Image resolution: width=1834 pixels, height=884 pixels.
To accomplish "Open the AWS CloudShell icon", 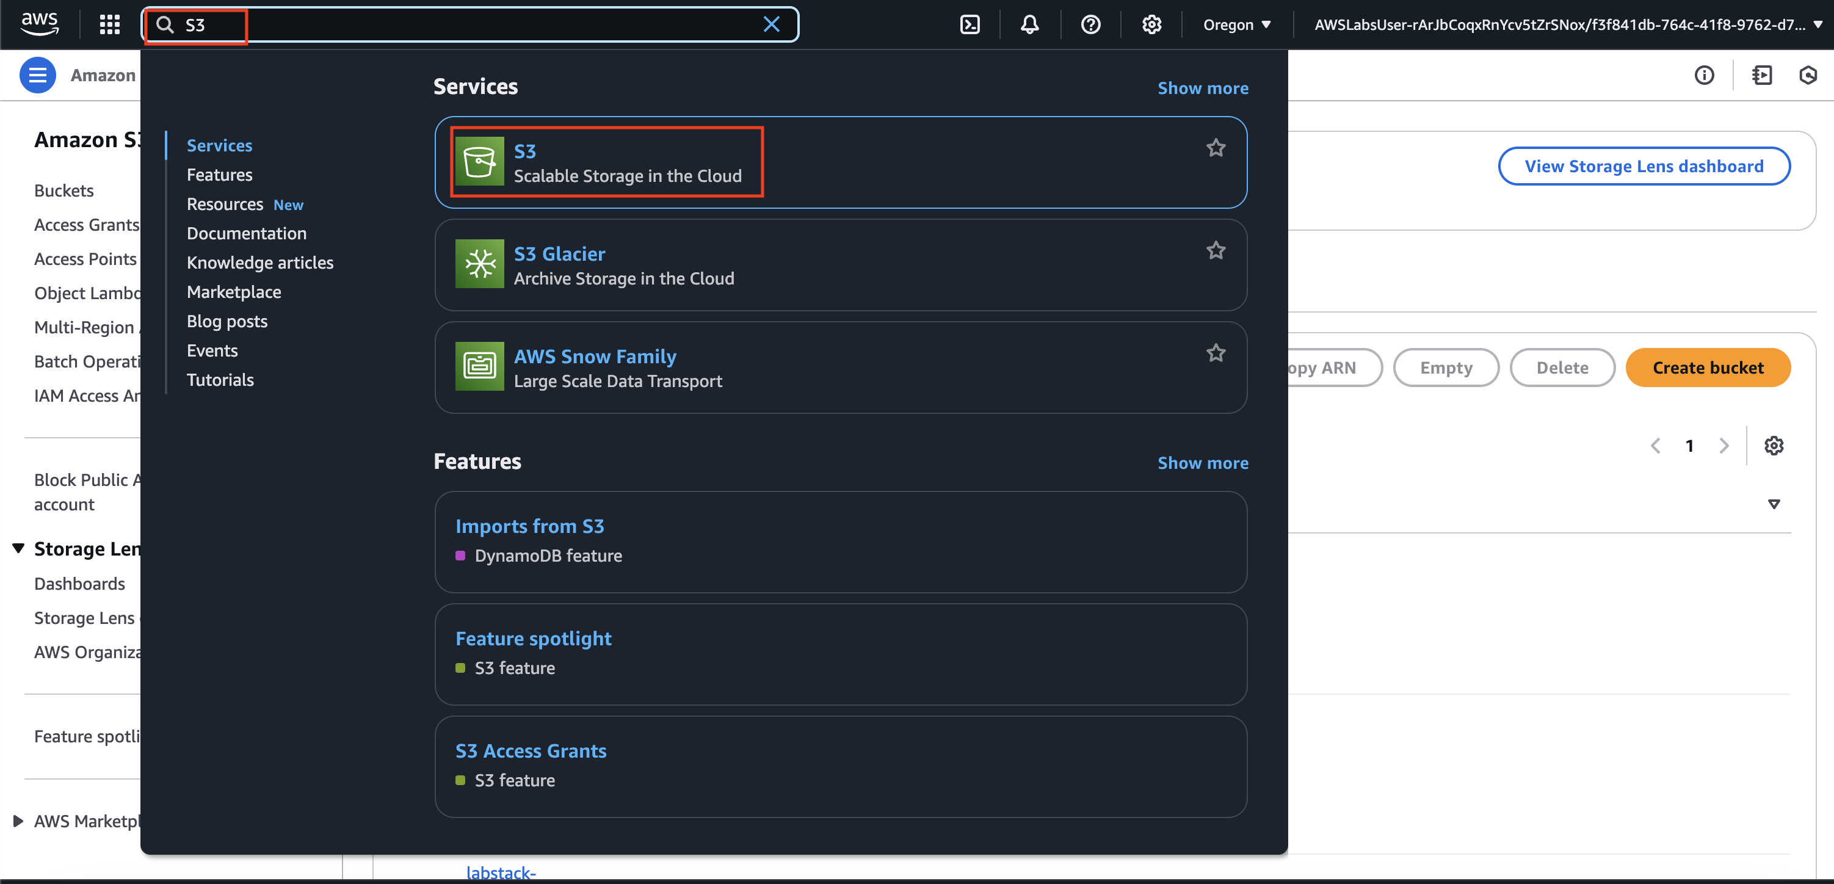I will click(x=970, y=25).
